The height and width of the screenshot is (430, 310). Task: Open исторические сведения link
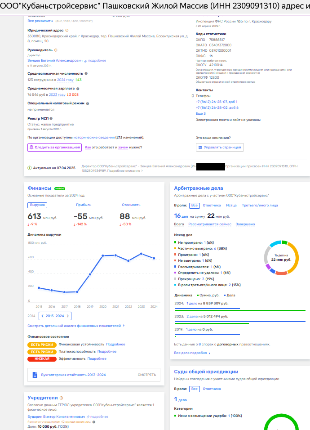tap(94, 137)
